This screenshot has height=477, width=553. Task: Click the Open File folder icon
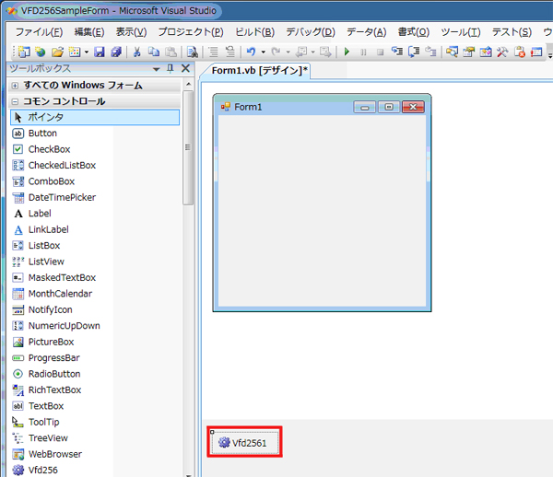(x=57, y=52)
